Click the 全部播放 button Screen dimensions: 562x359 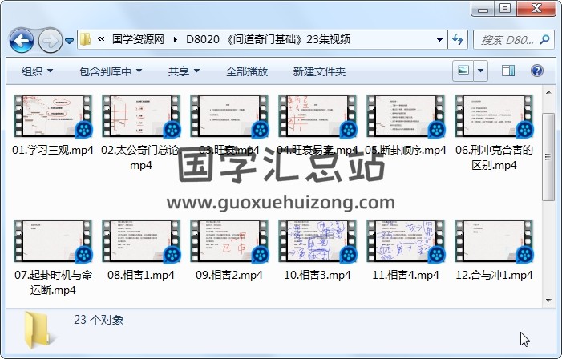coord(246,71)
